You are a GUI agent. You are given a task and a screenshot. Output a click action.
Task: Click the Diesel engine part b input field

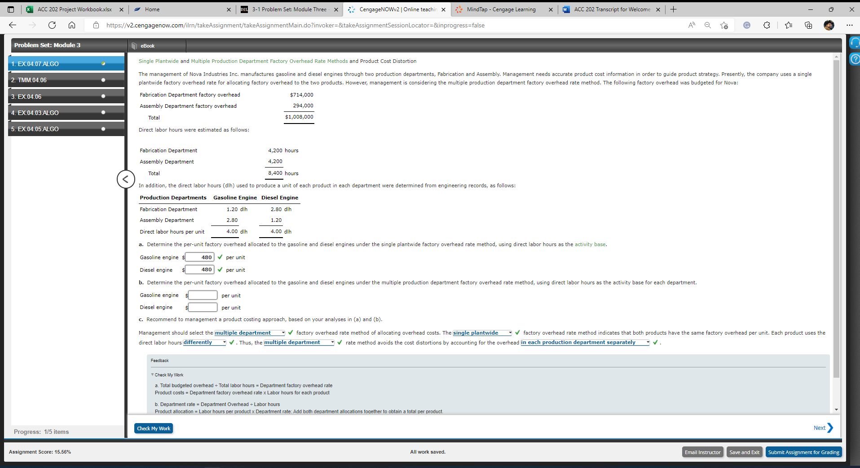pyautogui.click(x=202, y=307)
